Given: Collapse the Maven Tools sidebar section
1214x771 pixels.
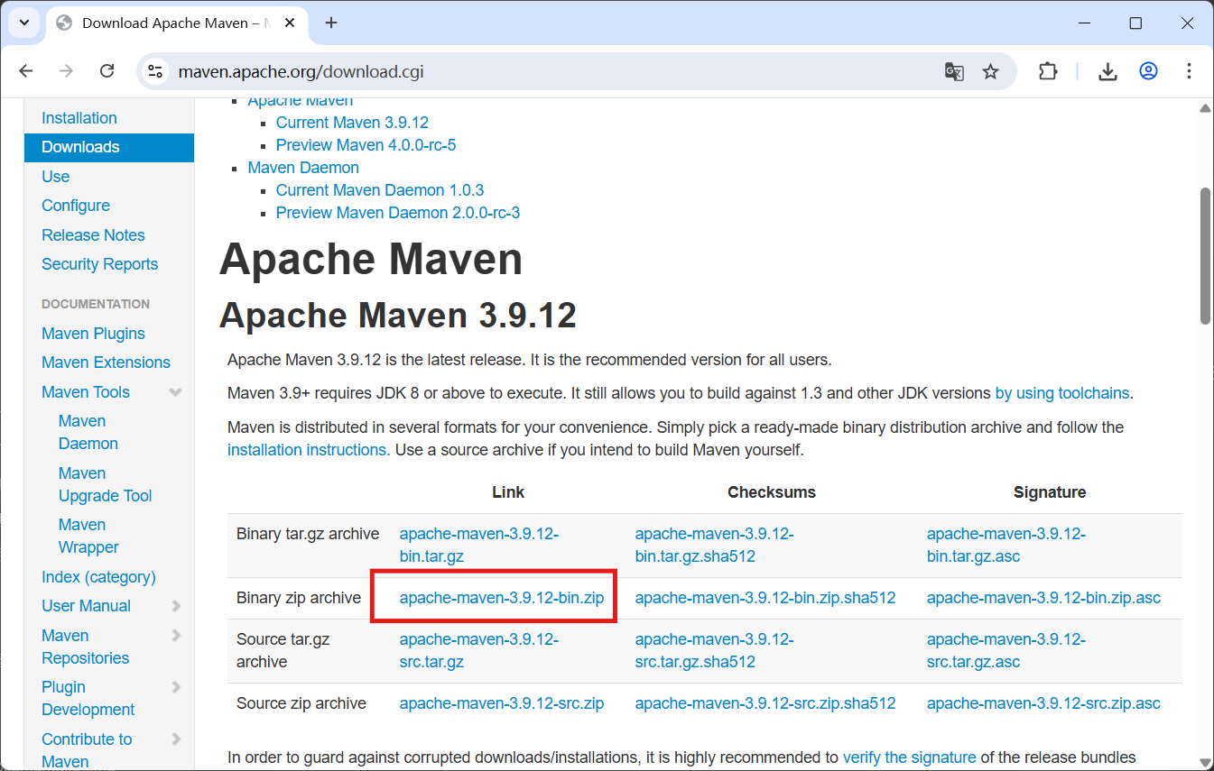Looking at the screenshot, I should coord(175,392).
